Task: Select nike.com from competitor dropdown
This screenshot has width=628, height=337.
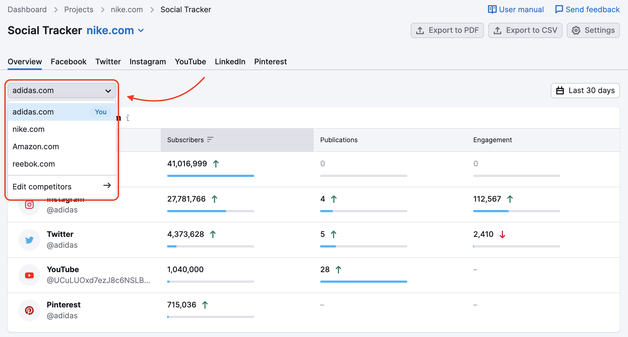Action: pos(29,129)
